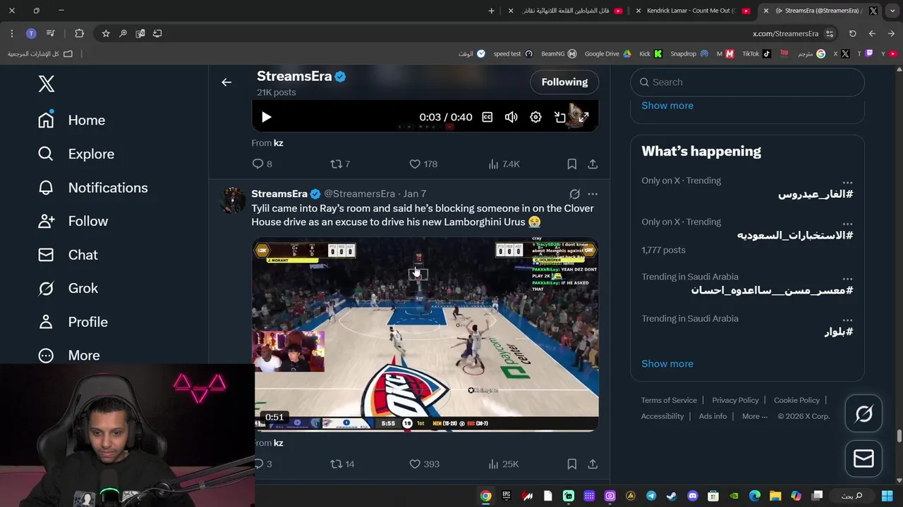Open a new browser tab

(x=492, y=11)
